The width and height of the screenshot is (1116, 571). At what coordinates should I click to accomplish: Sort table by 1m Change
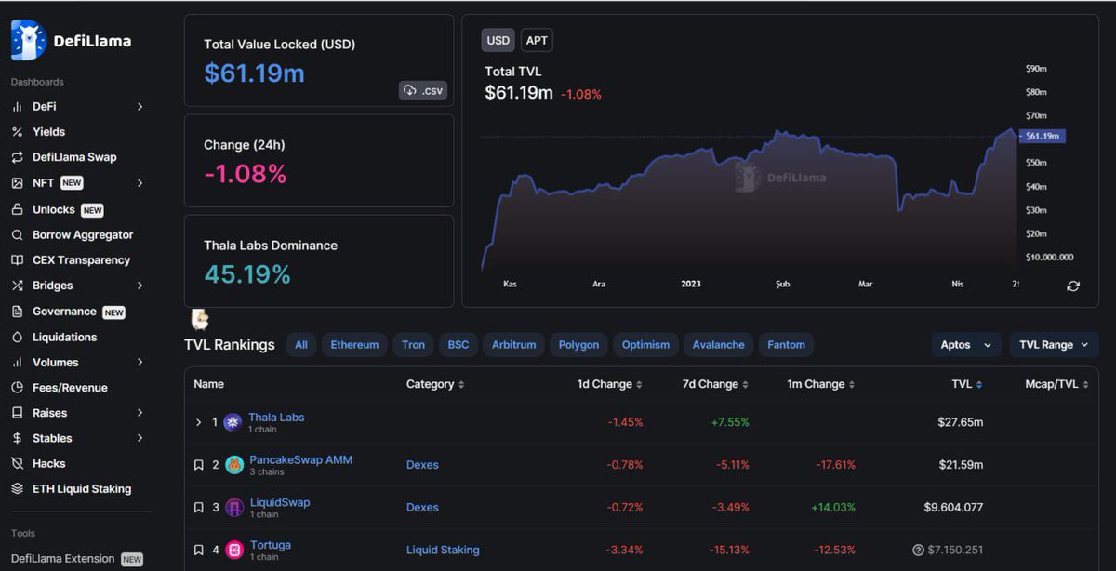(821, 384)
